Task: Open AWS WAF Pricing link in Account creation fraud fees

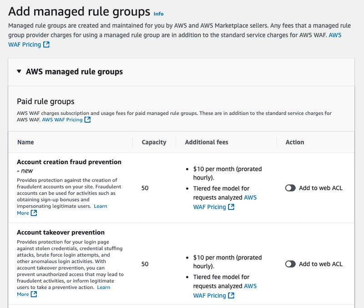Action: click(x=209, y=207)
